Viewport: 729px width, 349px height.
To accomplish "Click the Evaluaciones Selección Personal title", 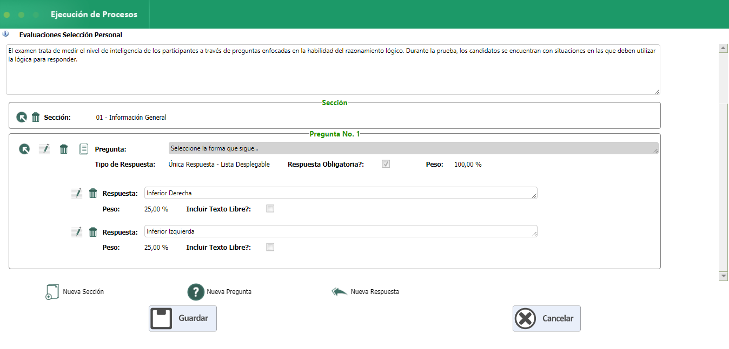I will click(70, 35).
